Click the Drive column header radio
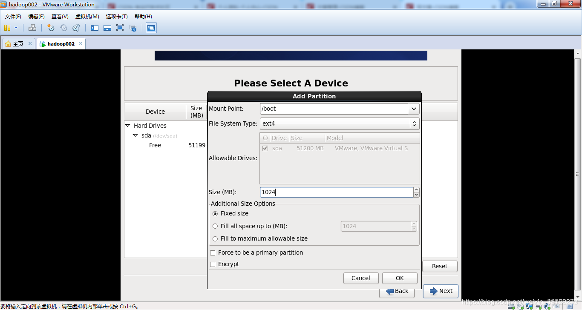The height and width of the screenshot is (310, 582). pyautogui.click(x=265, y=138)
